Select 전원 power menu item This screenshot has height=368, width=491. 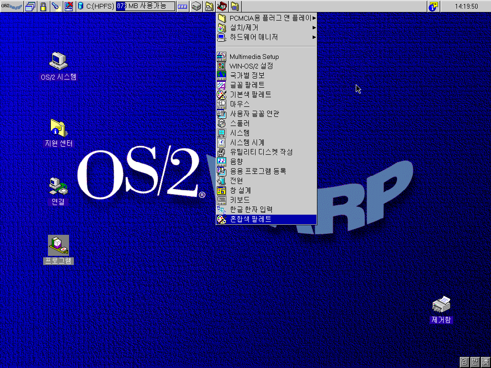(x=267, y=181)
